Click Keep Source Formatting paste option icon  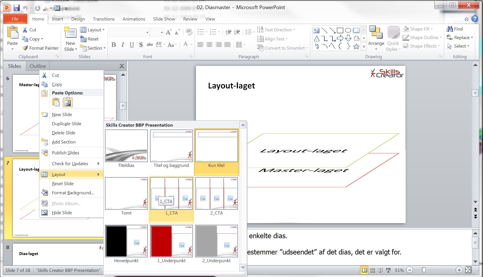56,102
